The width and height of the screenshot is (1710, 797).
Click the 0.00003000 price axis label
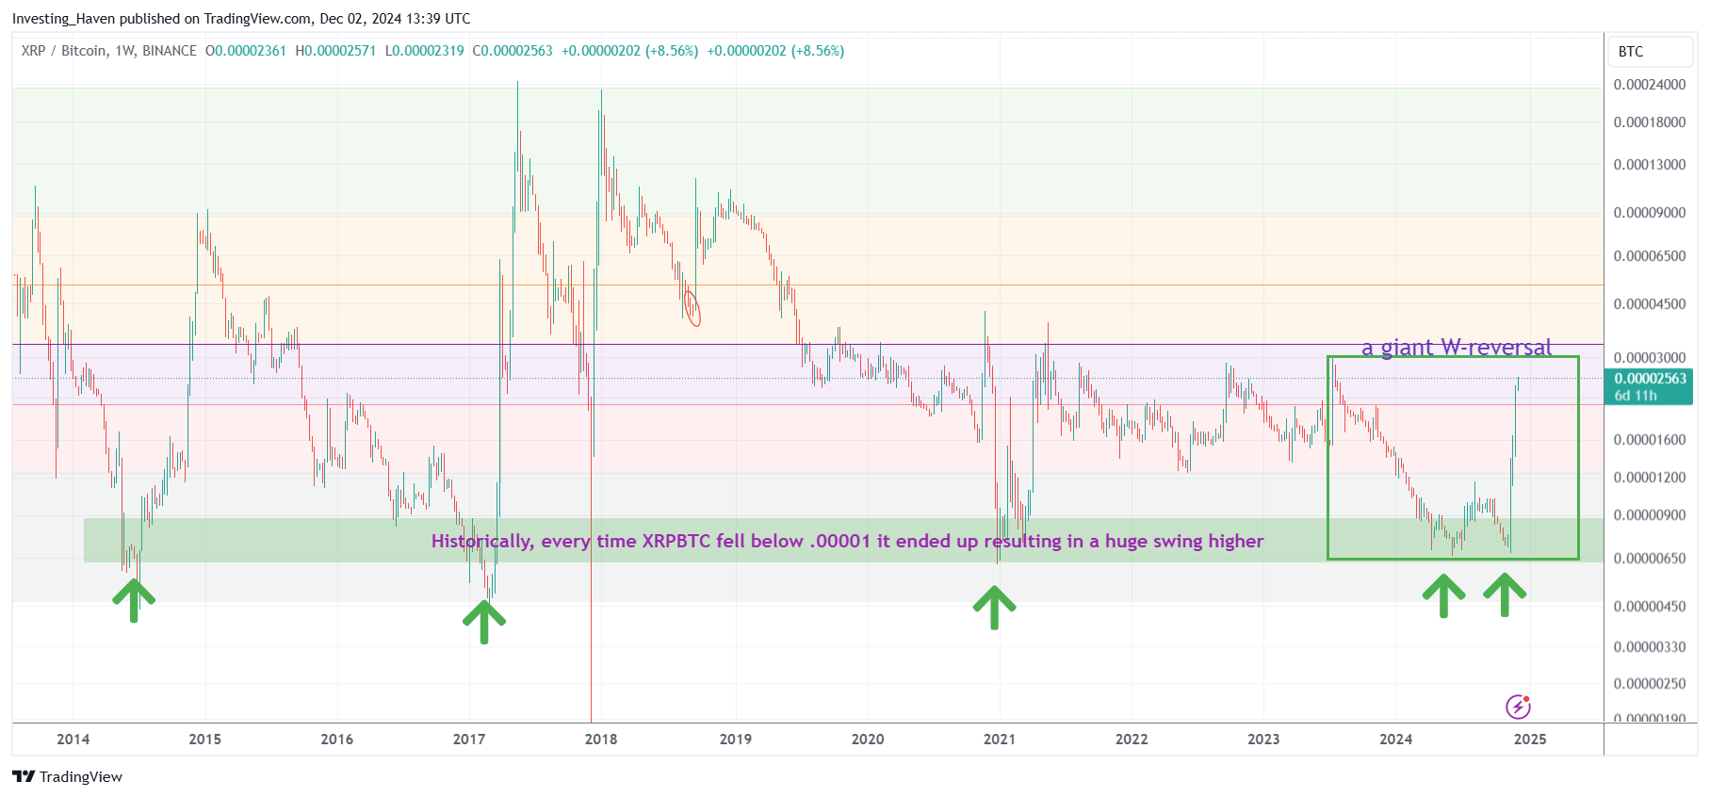coord(1650,358)
